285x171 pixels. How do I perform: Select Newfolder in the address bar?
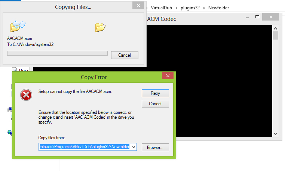click(x=218, y=8)
